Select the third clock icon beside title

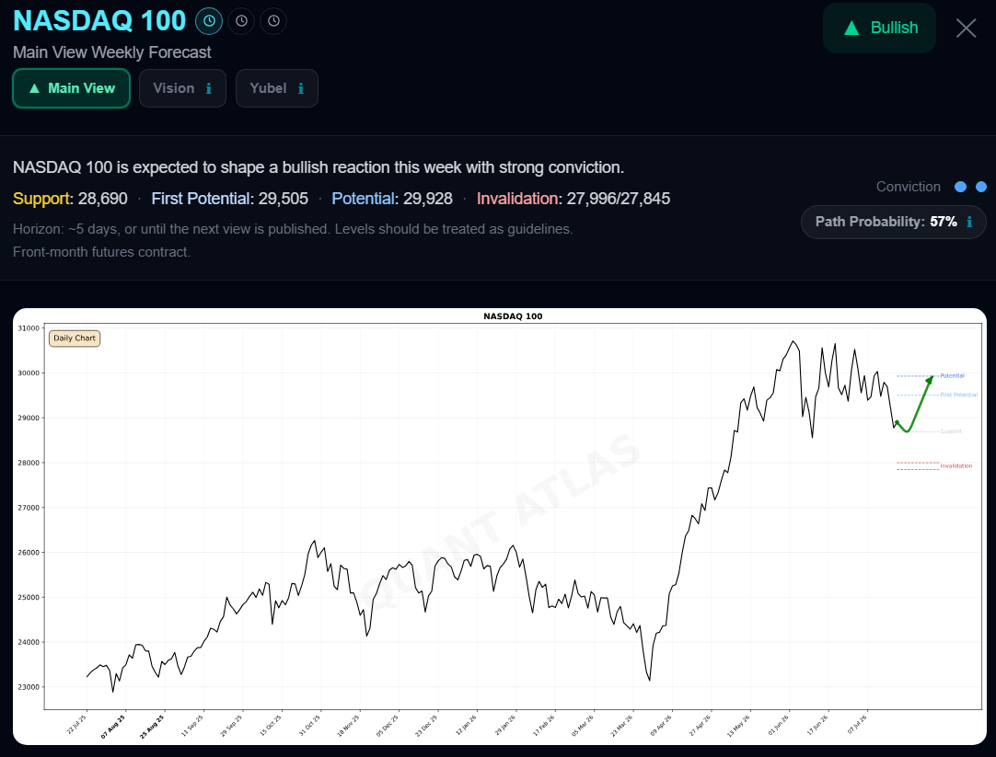[x=273, y=21]
